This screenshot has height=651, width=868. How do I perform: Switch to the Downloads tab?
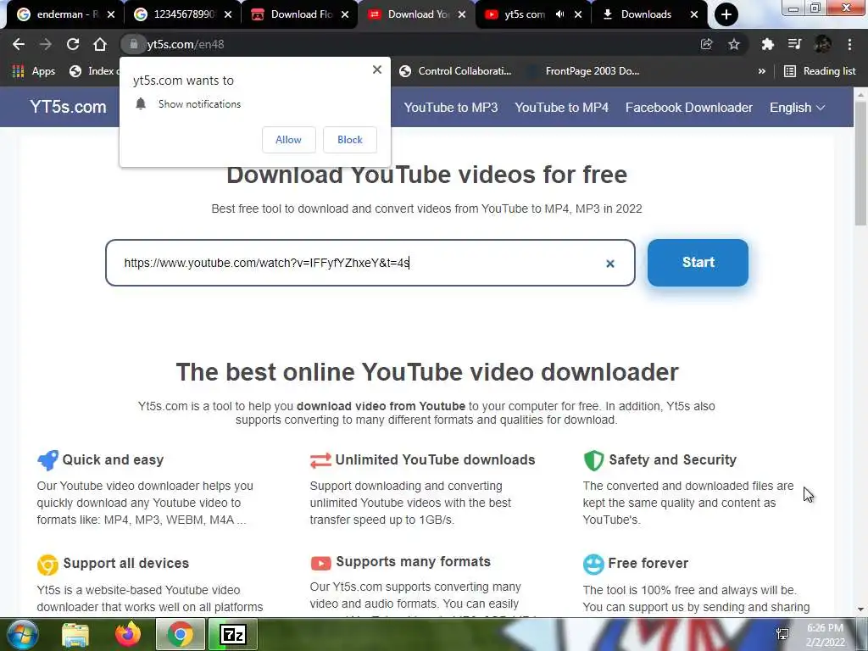coord(645,14)
